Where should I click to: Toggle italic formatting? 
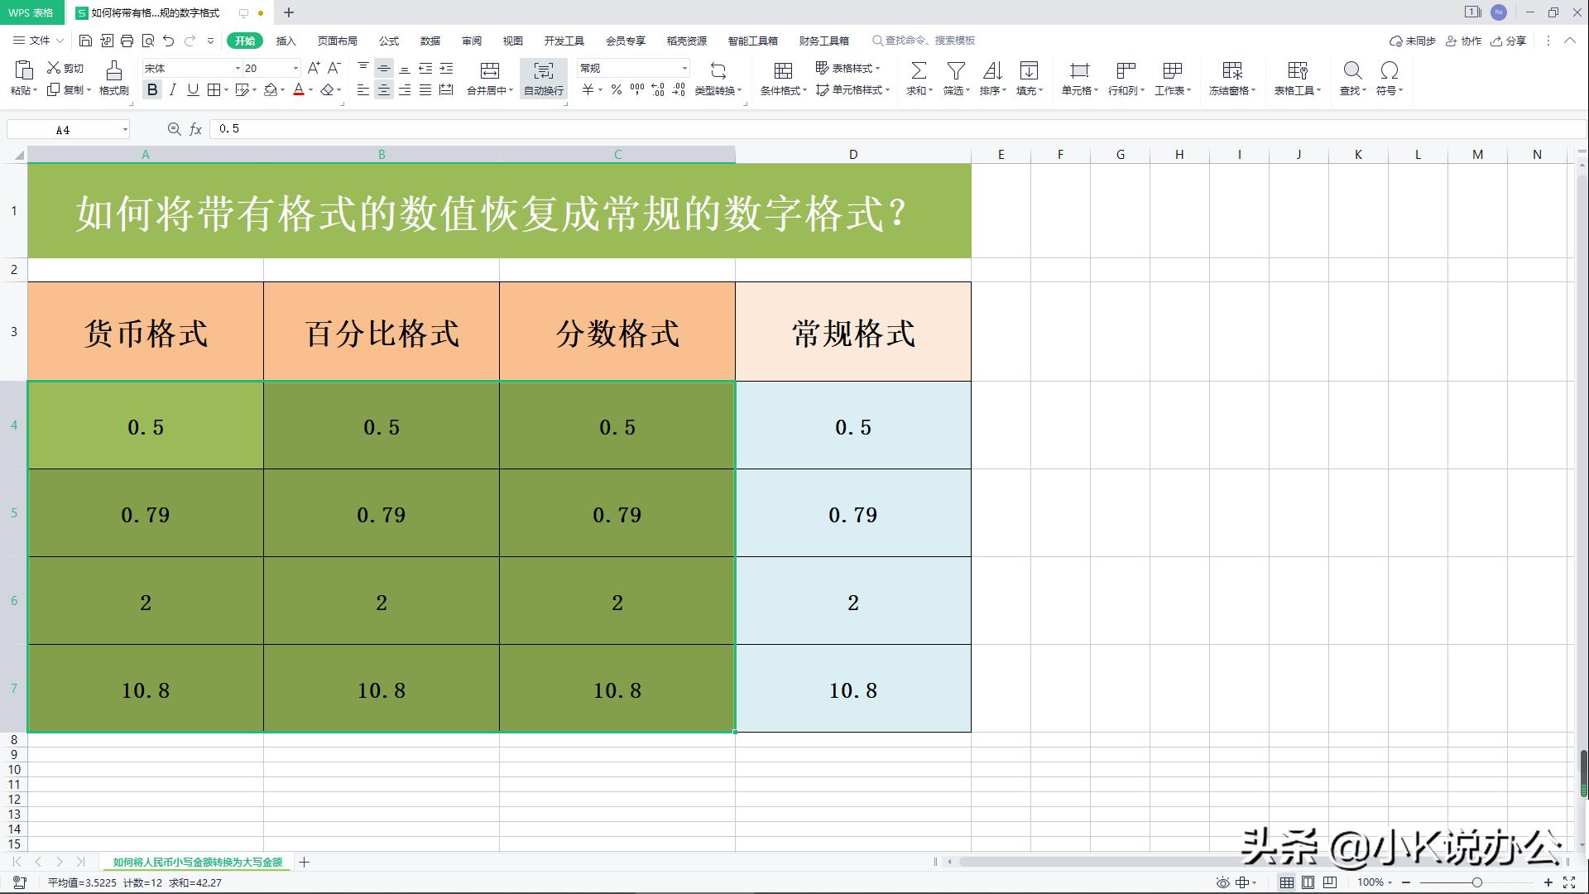pyautogui.click(x=172, y=91)
